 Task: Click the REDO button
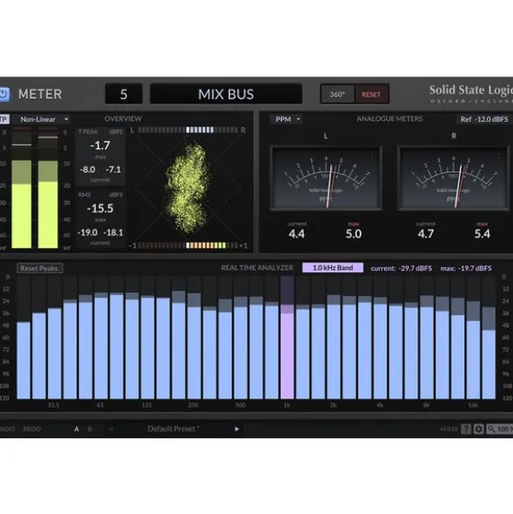pyautogui.click(x=32, y=429)
